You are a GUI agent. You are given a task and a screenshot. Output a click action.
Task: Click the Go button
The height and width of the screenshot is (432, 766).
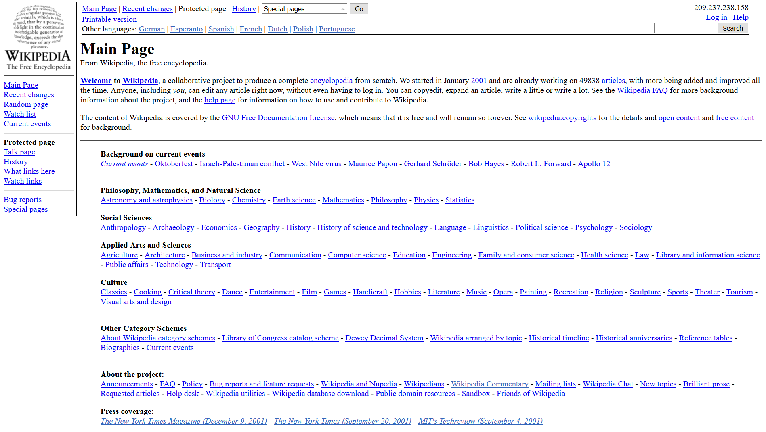point(359,9)
